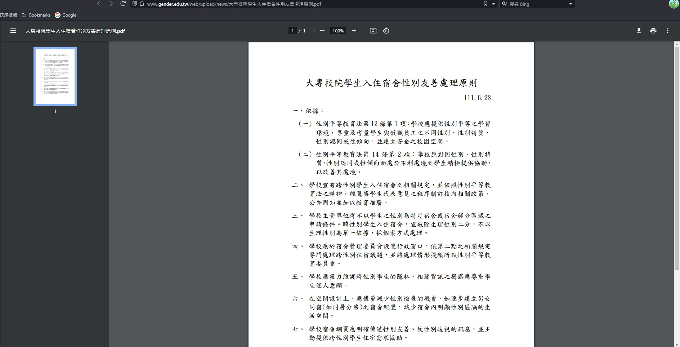This screenshot has width=680, height=347.
Task: View site security via the lock icon
Action: [142, 4]
